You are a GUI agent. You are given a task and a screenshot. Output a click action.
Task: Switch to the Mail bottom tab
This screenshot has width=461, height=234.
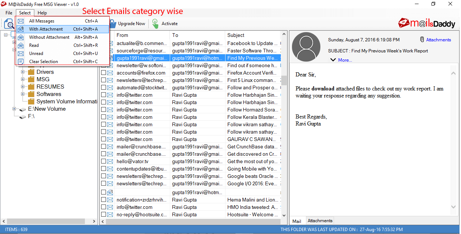pyautogui.click(x=297, y=221)
